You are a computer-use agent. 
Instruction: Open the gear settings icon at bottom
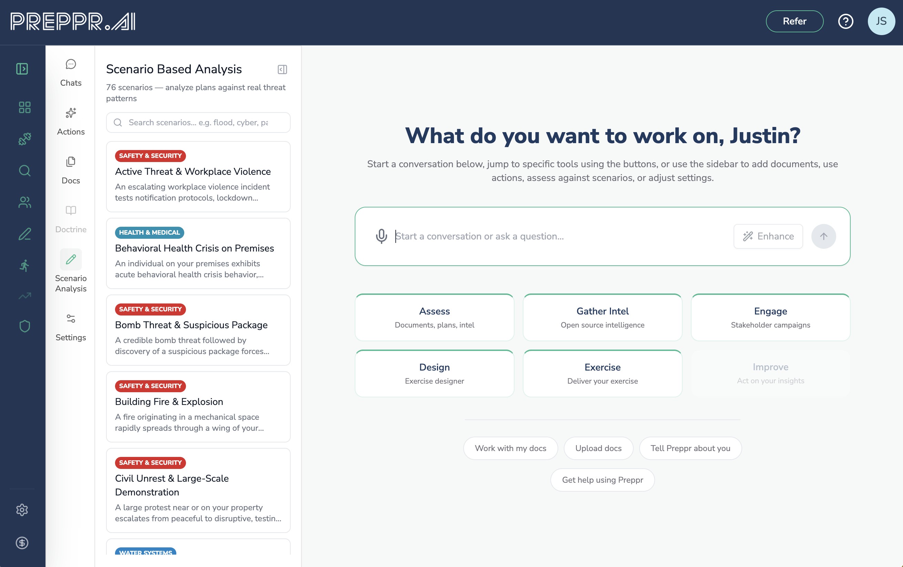click(22, 510)
